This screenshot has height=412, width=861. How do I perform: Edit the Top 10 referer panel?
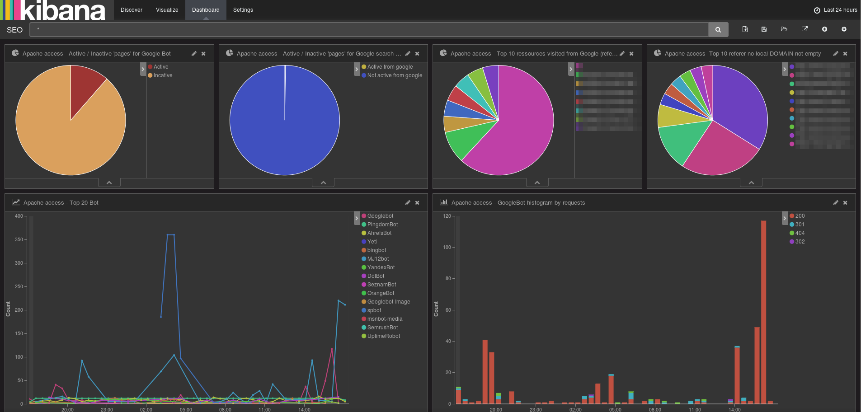(836, 53)
